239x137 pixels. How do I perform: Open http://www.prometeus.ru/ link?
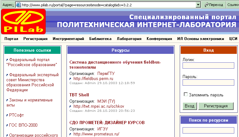pos(96,134)
